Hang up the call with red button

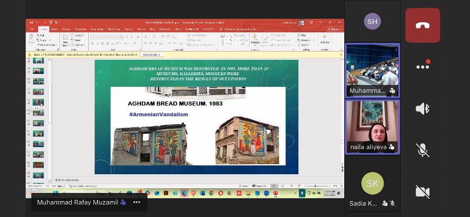click(422, 25)
